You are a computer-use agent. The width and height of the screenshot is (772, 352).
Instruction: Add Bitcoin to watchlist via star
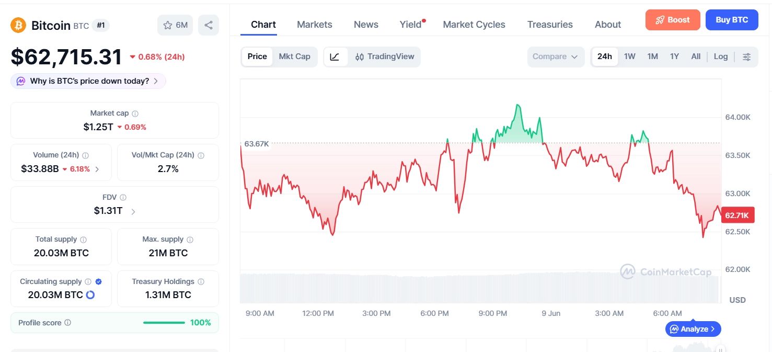pyautogui.click(x=175, y=25)
